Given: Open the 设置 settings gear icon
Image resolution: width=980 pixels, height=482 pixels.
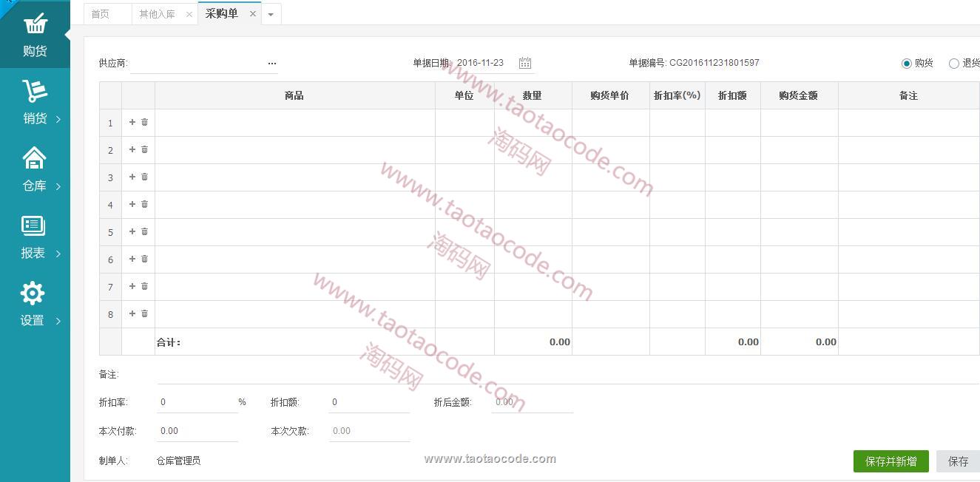Looking at the screenshot, I should 33,293.
